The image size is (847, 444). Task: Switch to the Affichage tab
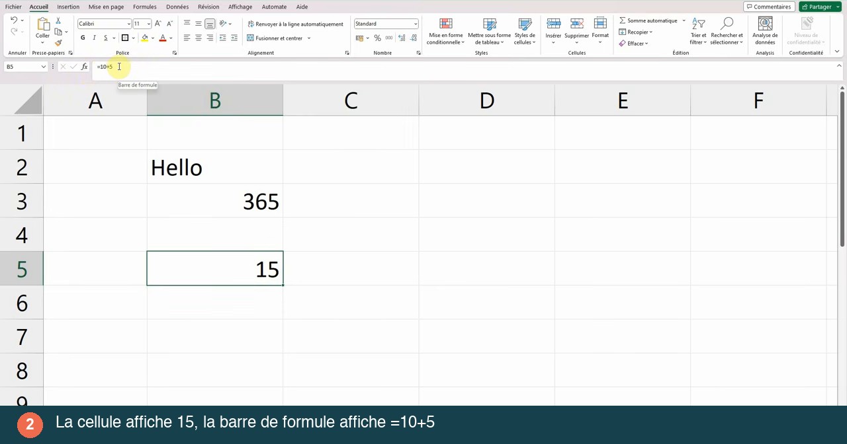[240, 7]
